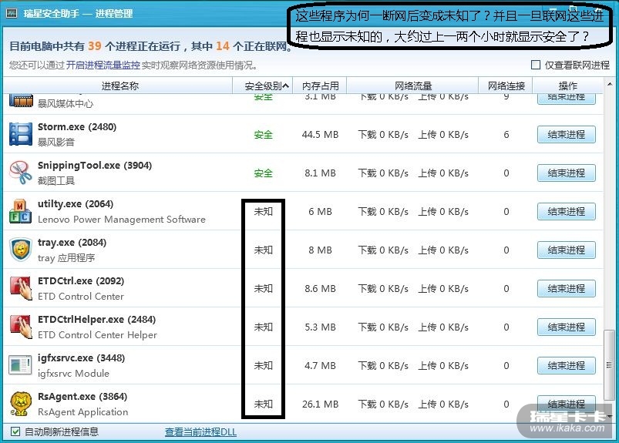Click the 未知 level of igfxsrvc.exe
This screenshot has height=443, width=619.
point(264,365)
